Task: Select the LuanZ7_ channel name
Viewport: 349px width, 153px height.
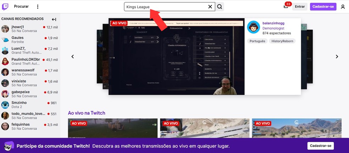Action: pos(19,48)
